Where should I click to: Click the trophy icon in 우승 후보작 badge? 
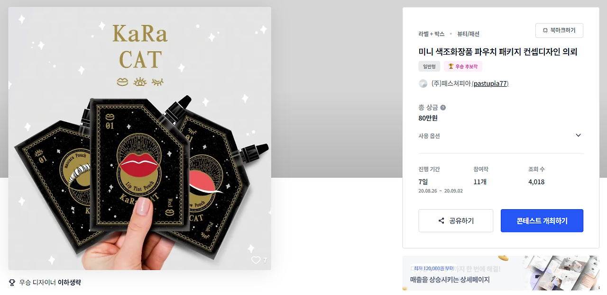[x=451, y=66]
